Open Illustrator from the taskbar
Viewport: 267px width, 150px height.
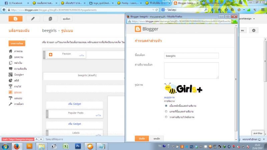29,146
